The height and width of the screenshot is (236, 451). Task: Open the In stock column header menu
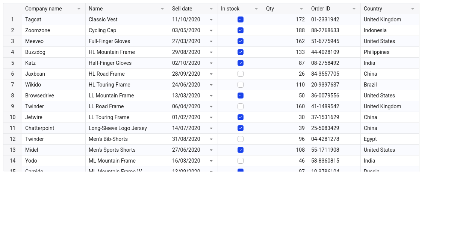[256, 9]
